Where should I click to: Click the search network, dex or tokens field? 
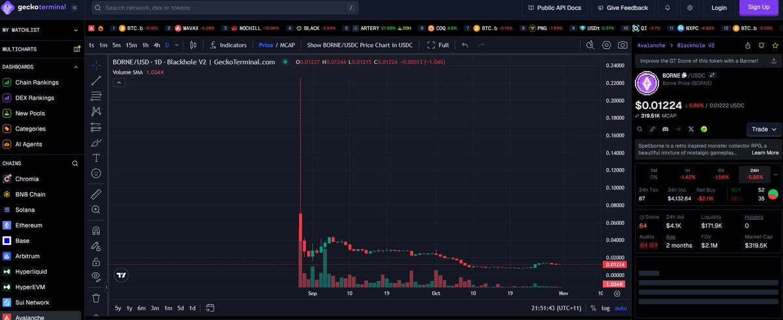tap(226, 8)
